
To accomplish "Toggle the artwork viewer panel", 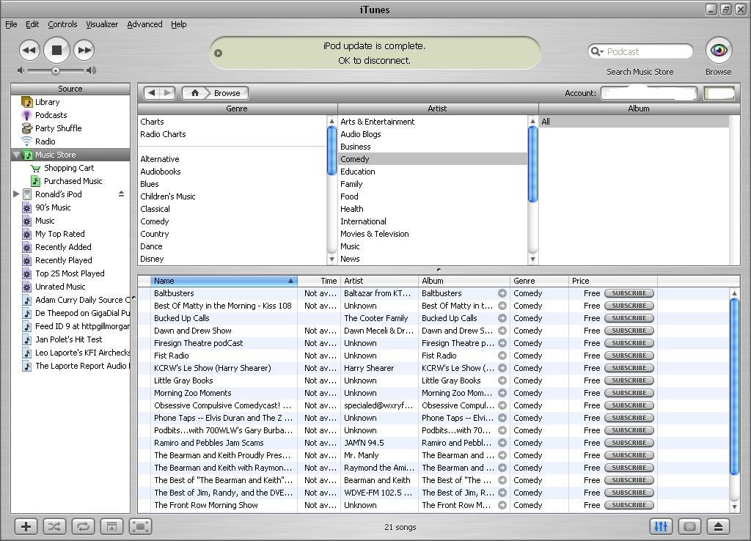I will click(x=111, y=526).
